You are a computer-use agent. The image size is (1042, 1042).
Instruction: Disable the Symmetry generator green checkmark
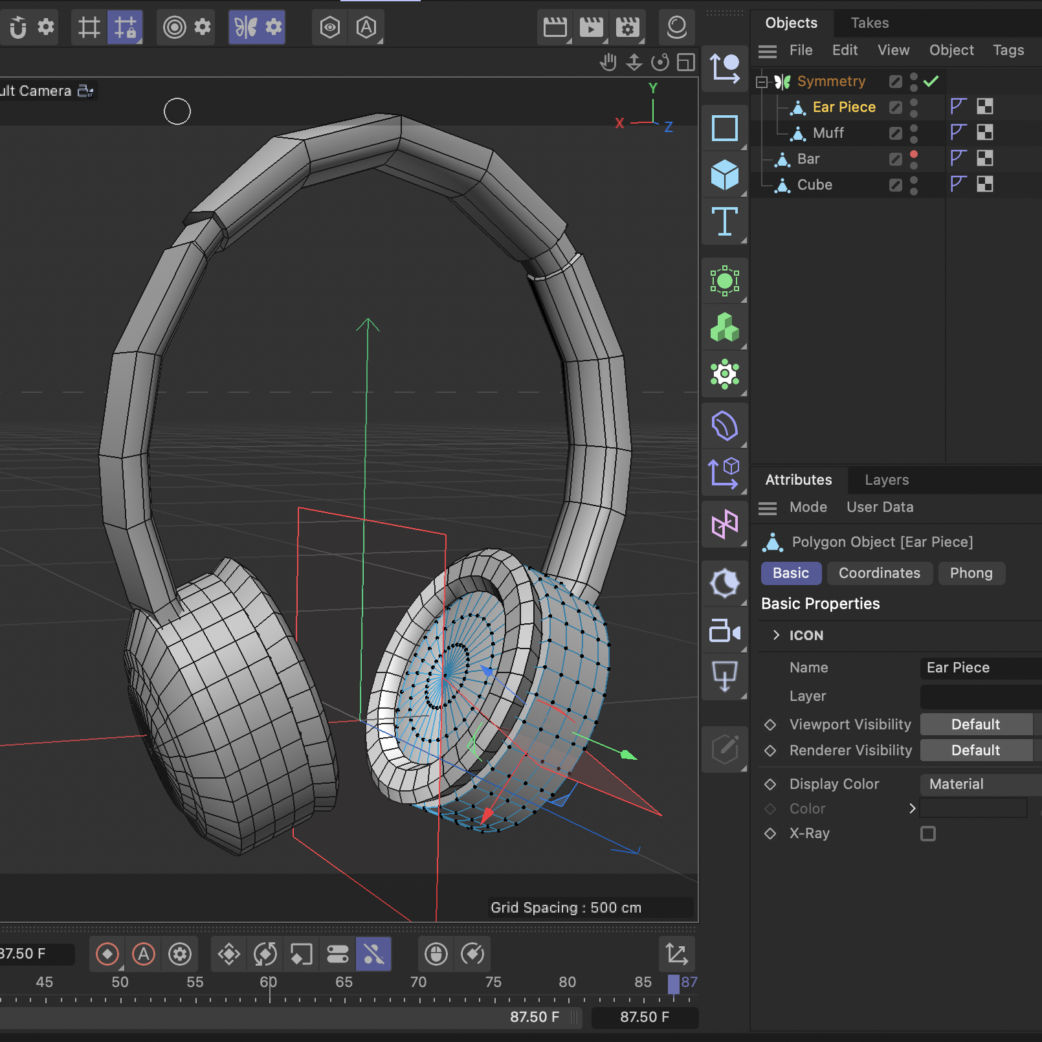pyautogui.click(x=932, y=81)
